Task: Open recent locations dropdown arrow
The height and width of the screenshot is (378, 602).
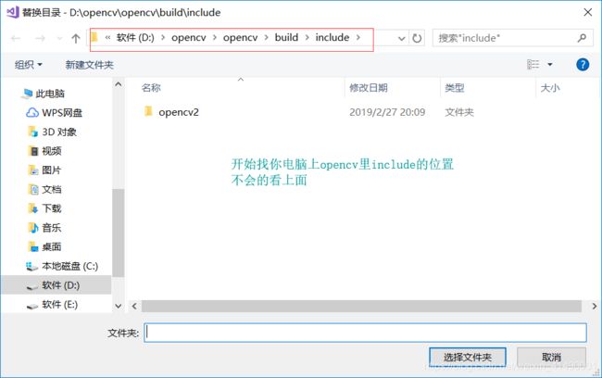Action: [59, 38]
